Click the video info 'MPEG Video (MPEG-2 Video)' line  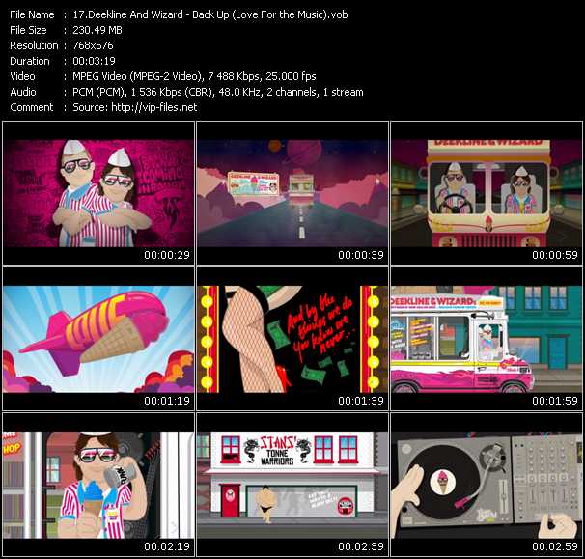tap(194, 76)
